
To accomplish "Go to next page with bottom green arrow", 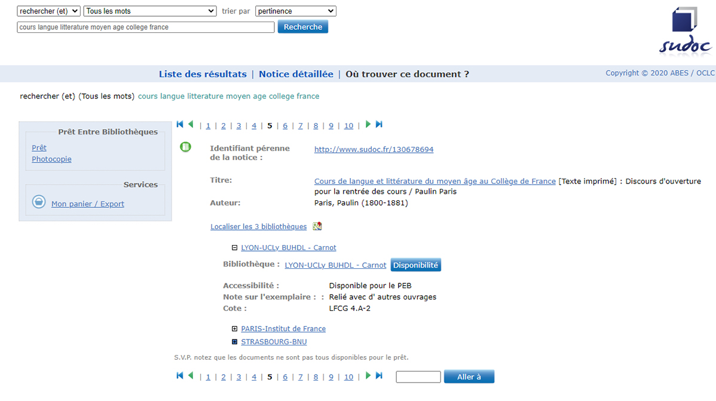I will 368,375.
